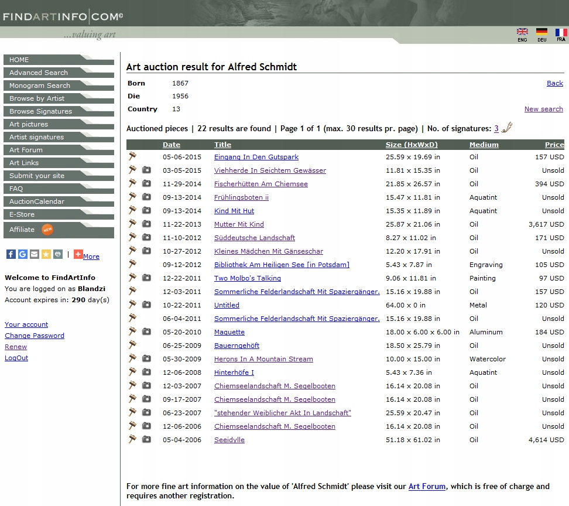Click the print icon in share bar
This screenshot has height=506, width=569.
click(58, 254)
